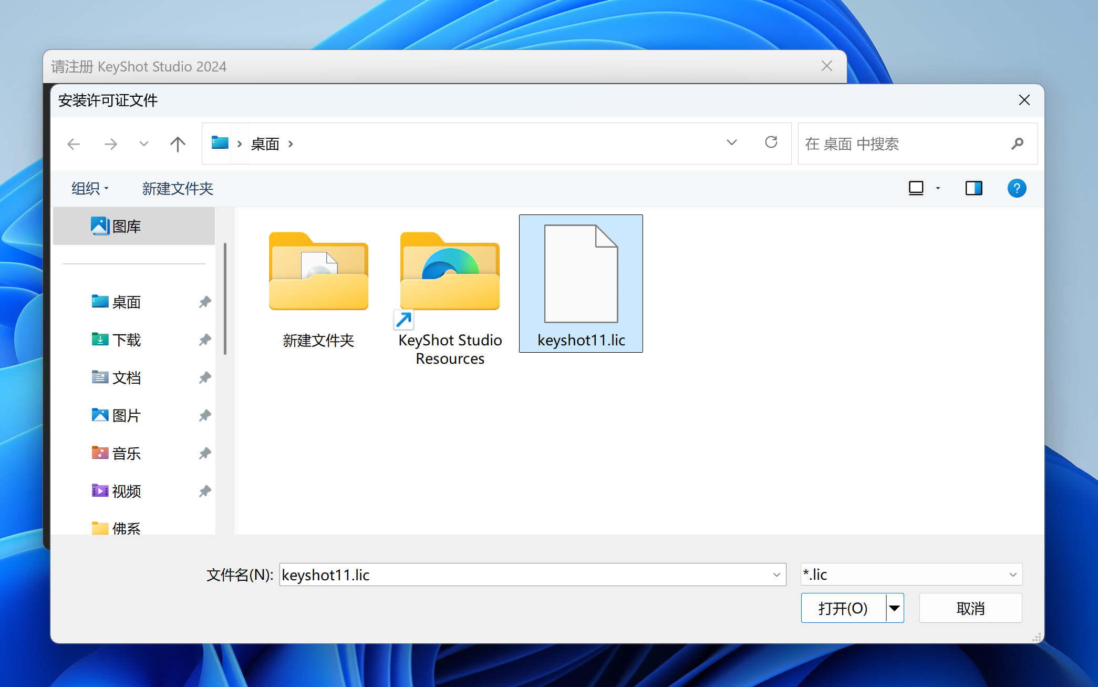Select 图库 in the navigation pane
This screenshot has height=687, width=1098.
click(126, 227)
